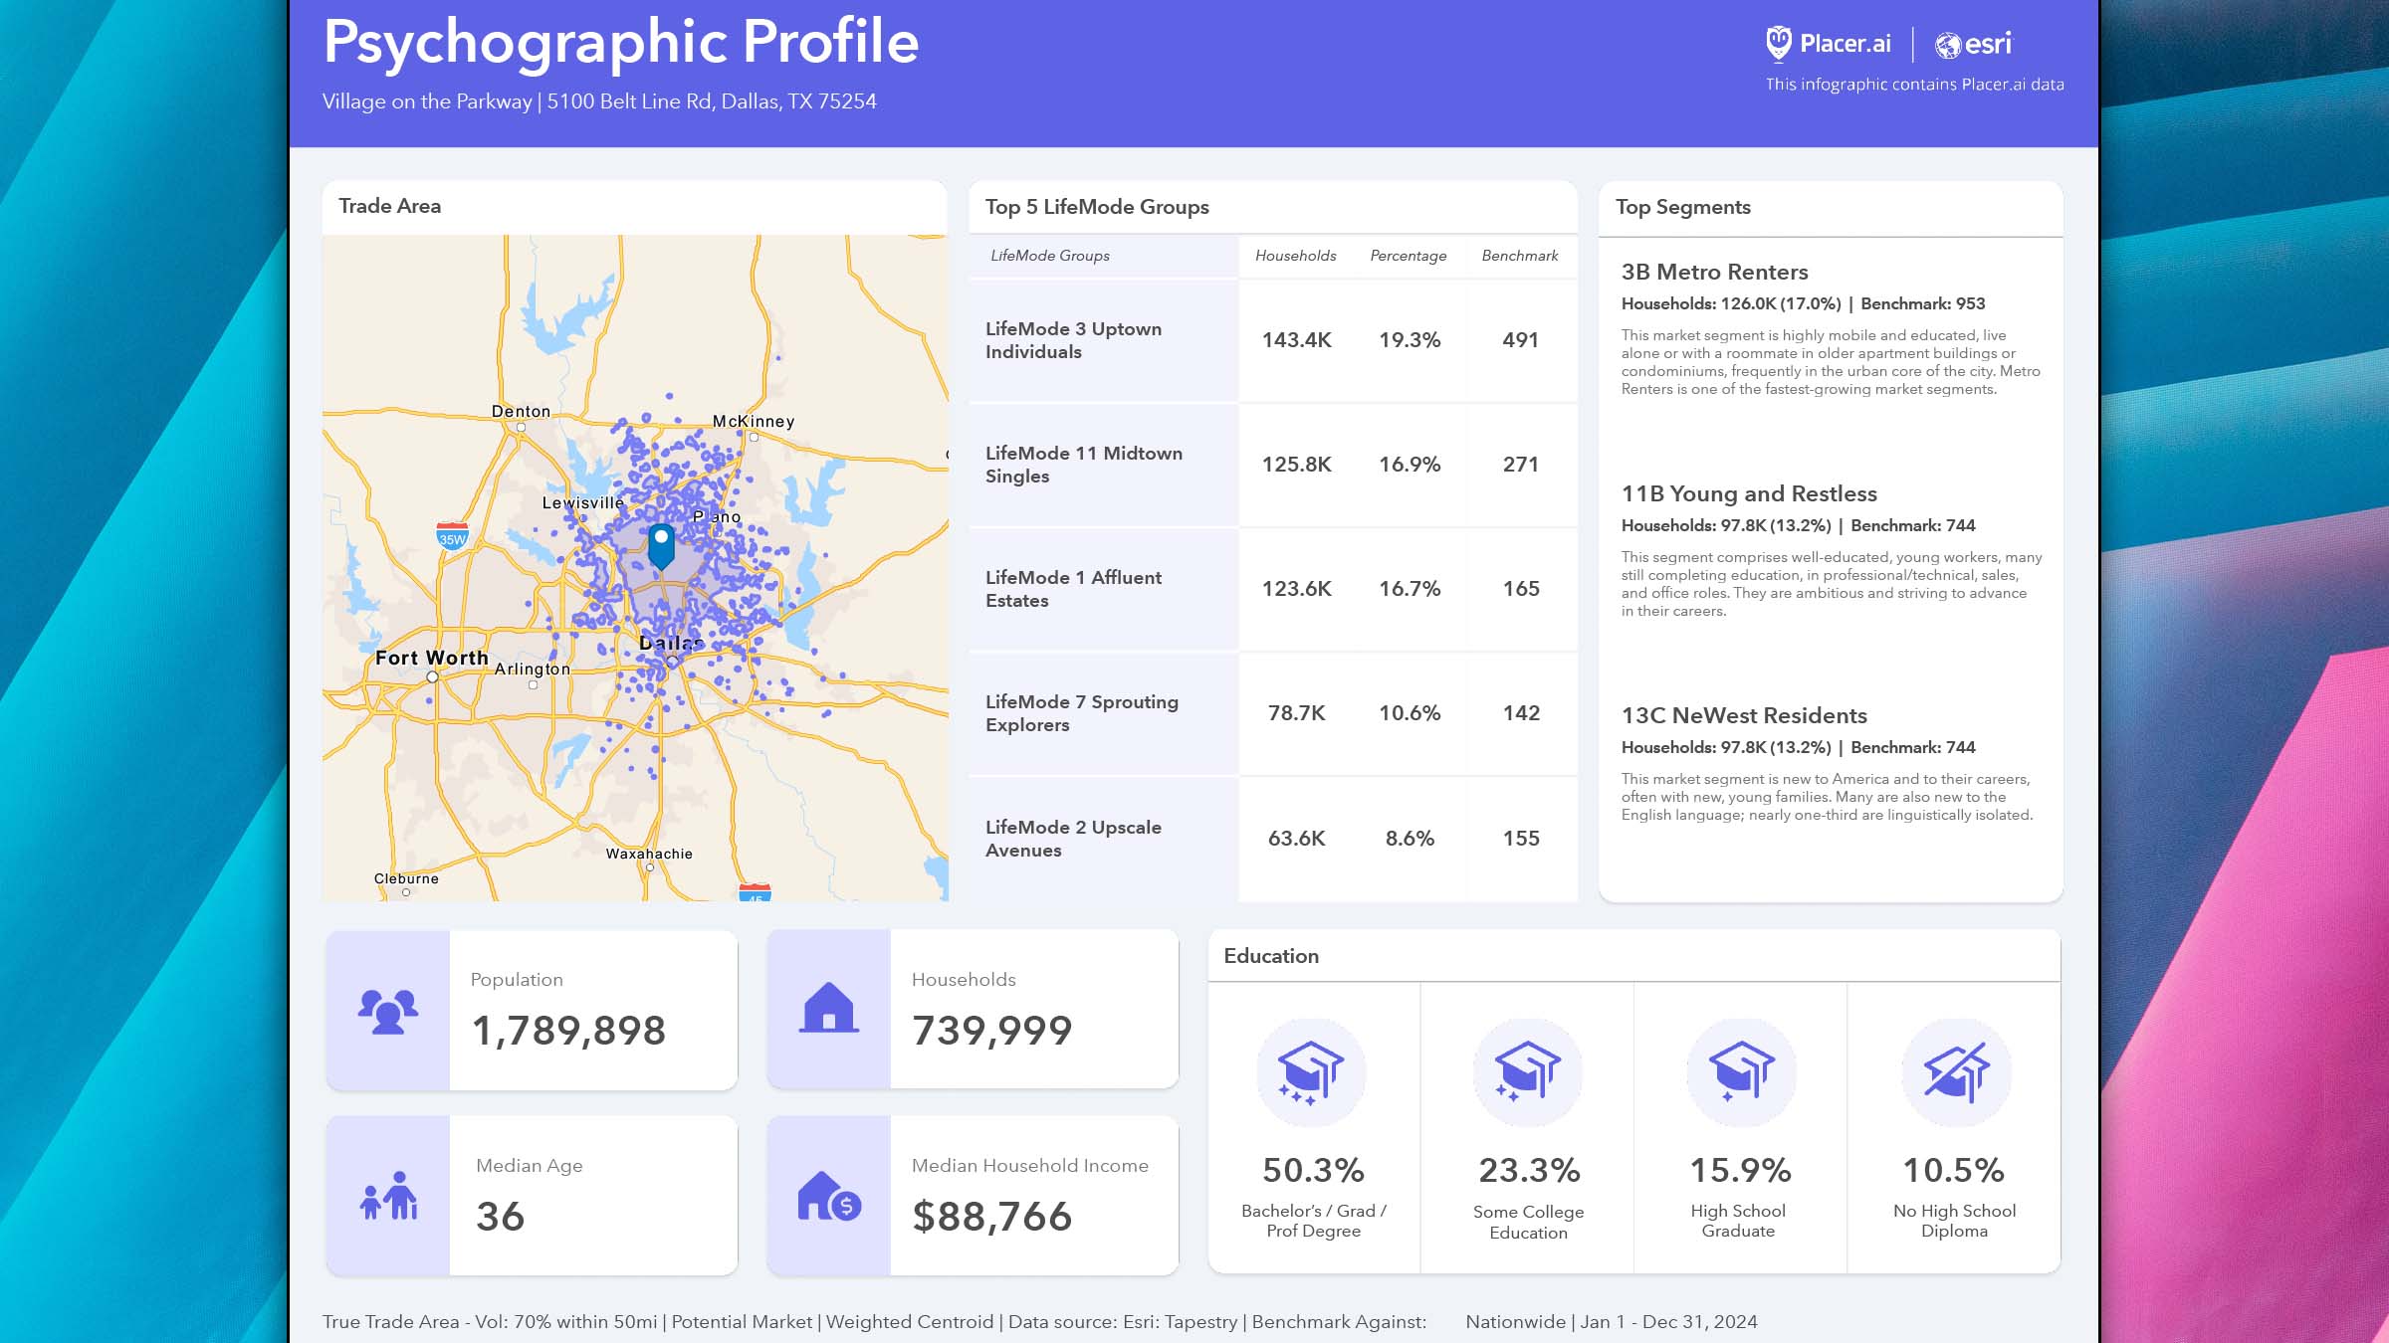Screen dimensions: 2389x1343
Task: Click the Median Household Income dollar-house icon
Action: pos(829,1196)
